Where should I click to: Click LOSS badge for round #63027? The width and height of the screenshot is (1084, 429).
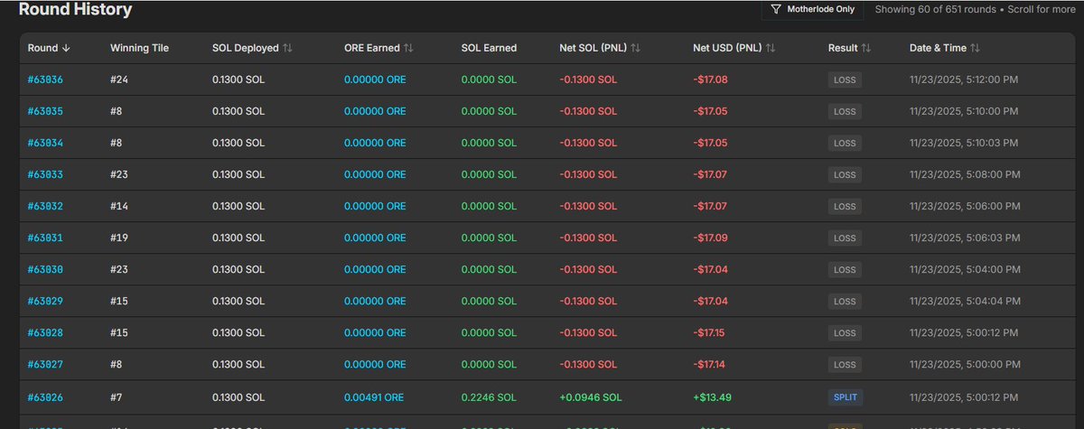845,364
